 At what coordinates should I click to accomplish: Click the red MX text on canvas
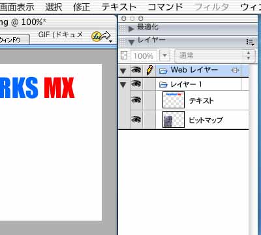[59, 87]
